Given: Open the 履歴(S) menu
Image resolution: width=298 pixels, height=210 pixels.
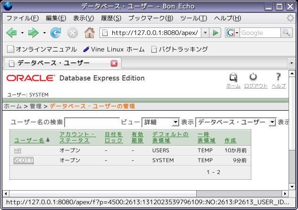Looking at the screenshot, I should coord(111,18).
